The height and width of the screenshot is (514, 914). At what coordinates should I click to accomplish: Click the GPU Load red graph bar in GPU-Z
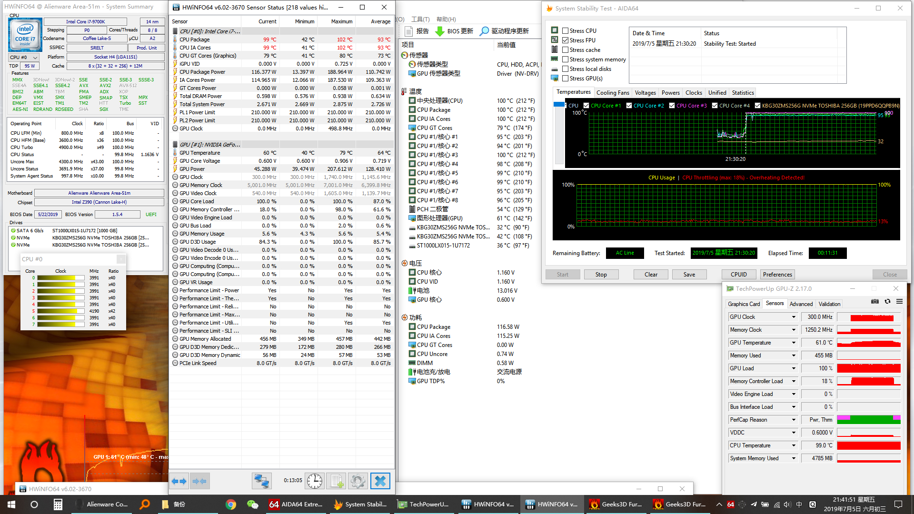coord(869,368)
